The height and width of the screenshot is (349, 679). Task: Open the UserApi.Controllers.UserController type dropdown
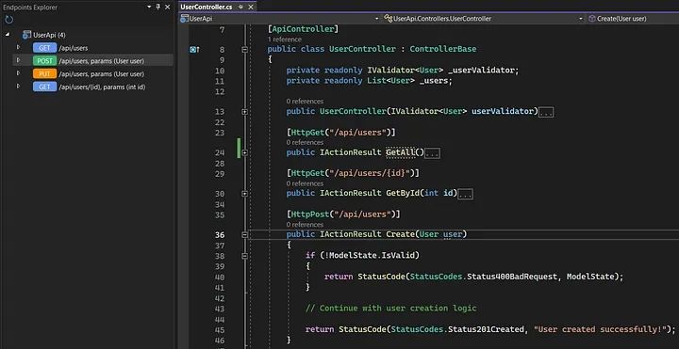(581, 19)
